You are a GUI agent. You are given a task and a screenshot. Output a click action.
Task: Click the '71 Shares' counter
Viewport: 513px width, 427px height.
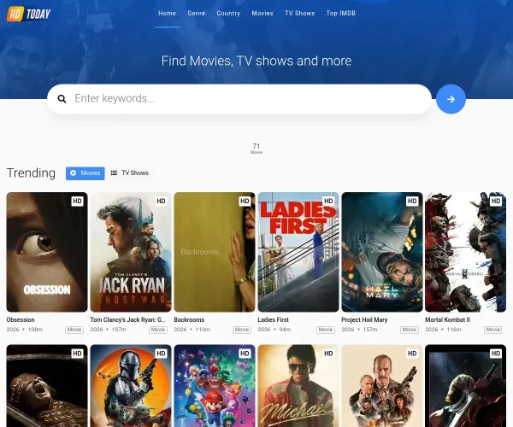[256, 149]
